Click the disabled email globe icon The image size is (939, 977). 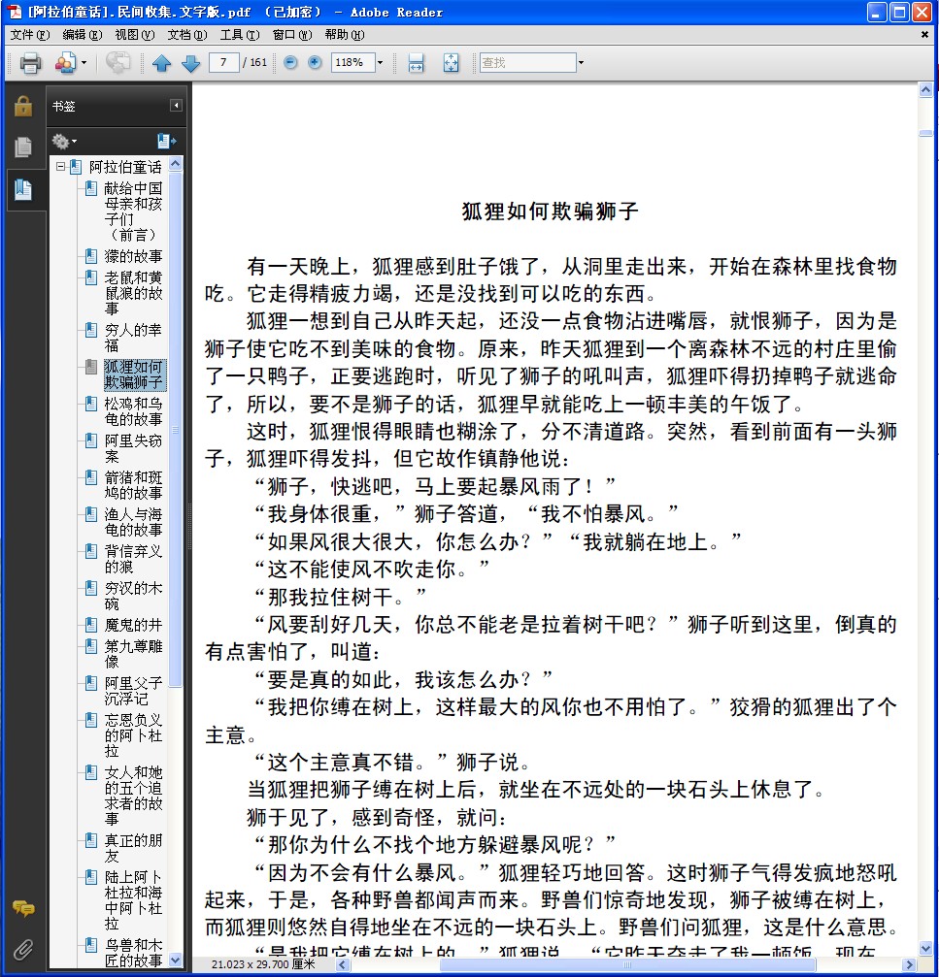(x=117, y=62)
